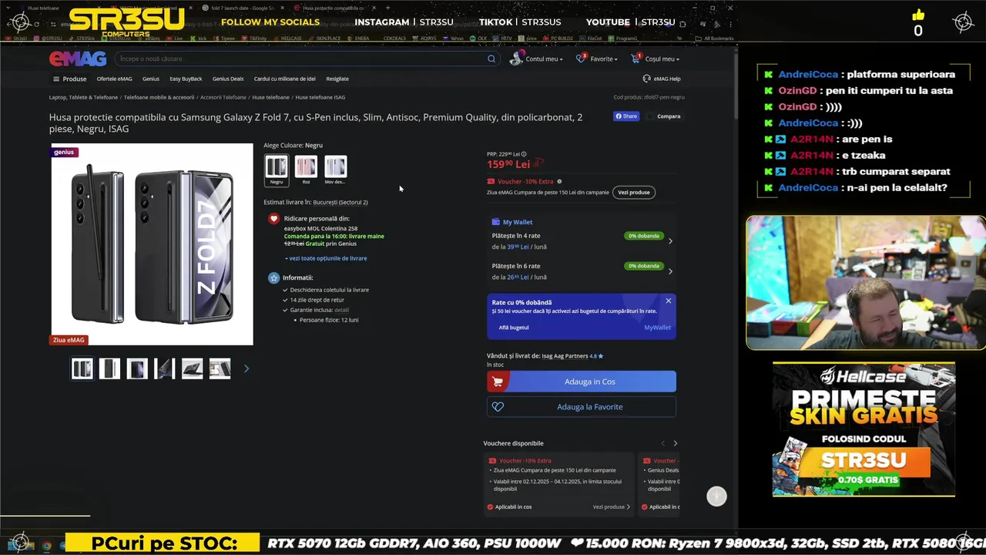The height and width of the screenshot is (555, 986).
Task: Click the PRP info icon
Action: tap(524, 154)
